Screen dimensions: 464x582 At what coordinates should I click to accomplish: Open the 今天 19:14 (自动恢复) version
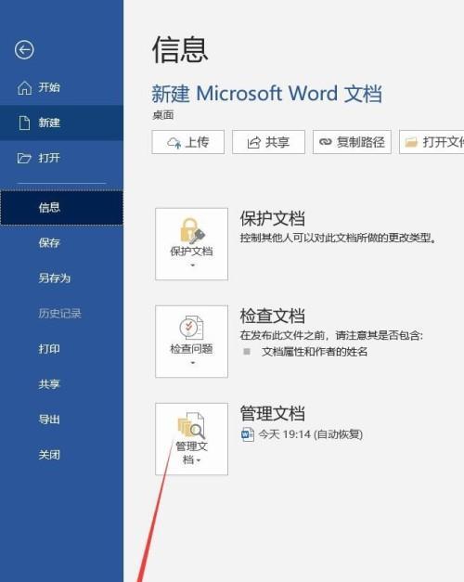click(x=303, y=434)
